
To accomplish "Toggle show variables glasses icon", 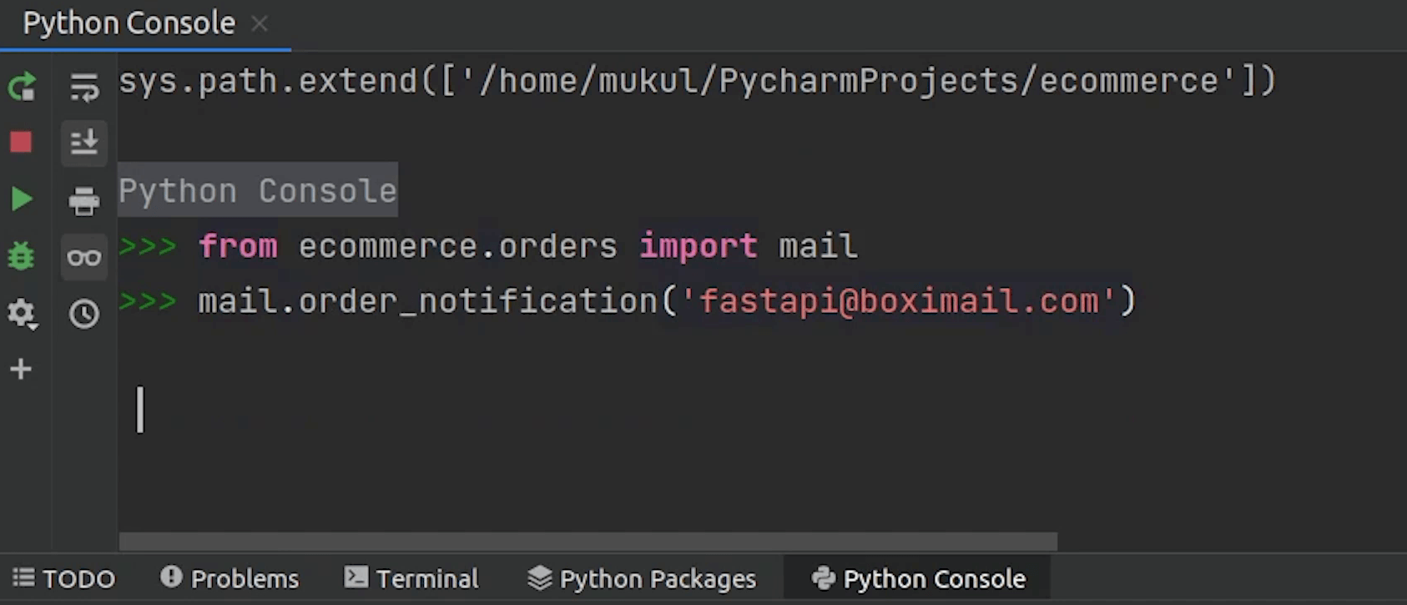I will pos(83,257).
